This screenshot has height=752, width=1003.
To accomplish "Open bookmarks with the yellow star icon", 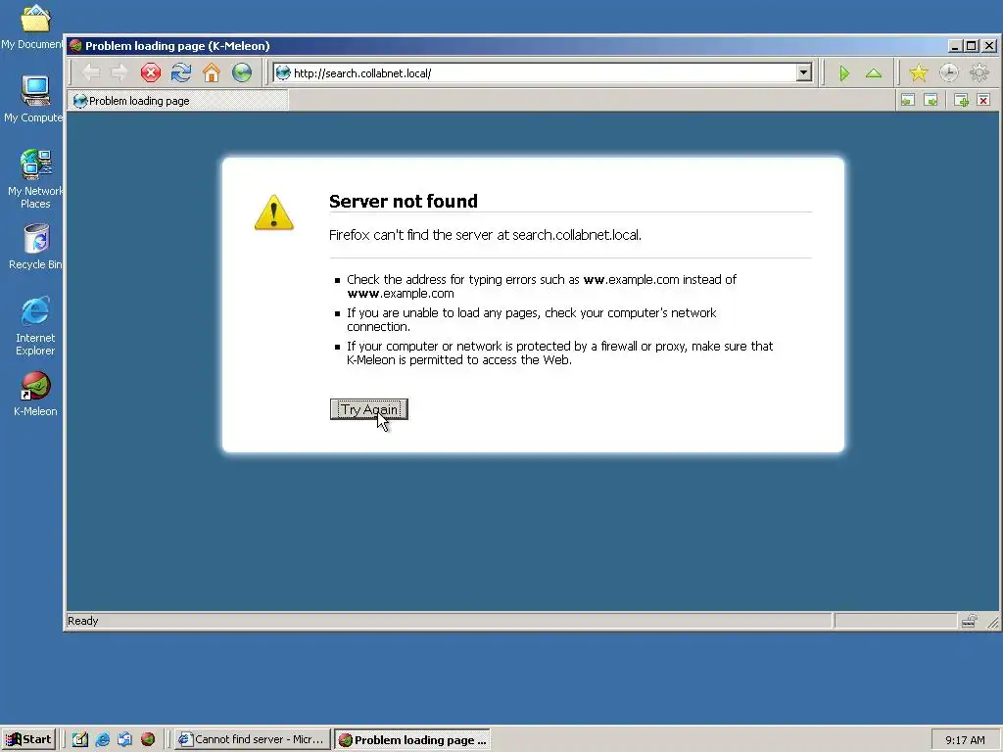I will coord(919,72).
